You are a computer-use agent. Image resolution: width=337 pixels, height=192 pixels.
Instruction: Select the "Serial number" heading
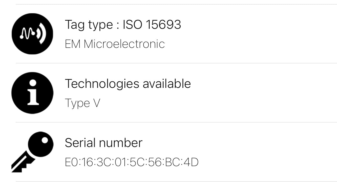pos(103,143)
